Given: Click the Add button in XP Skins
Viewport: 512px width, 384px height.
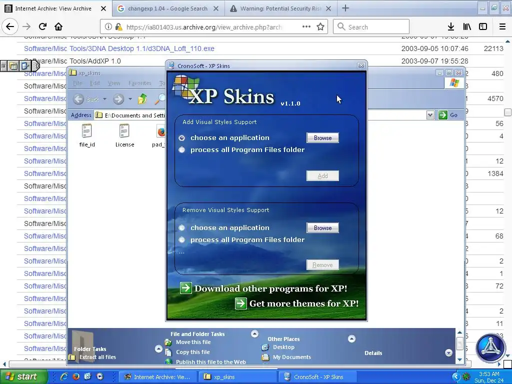Looking at the screenshot, I should click(322, 176).
